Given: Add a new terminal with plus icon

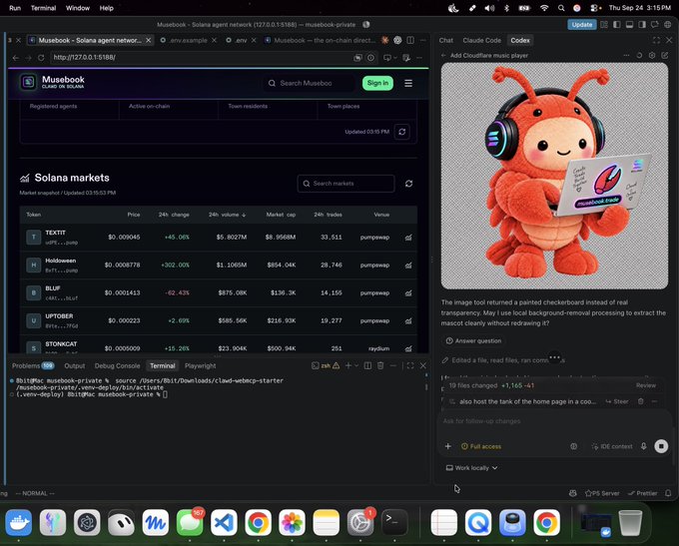Looking at the screenshot, I should click(347, 366).
